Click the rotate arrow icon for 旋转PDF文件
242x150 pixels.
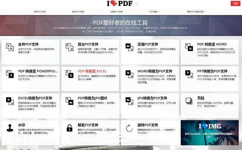coord(129,128)
